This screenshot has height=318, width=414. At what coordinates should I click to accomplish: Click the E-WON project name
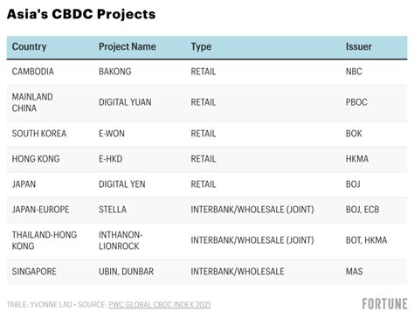point(112,134)
